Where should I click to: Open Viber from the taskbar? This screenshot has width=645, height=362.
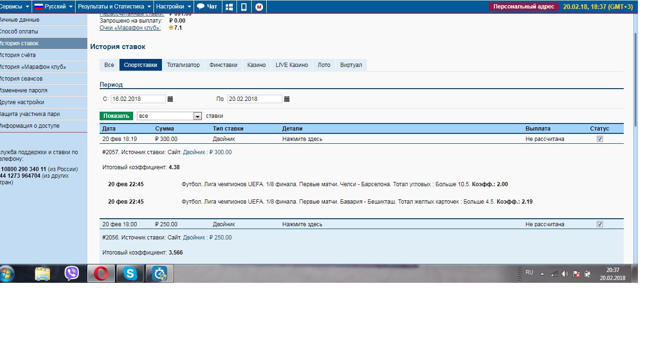pyautogui.click(x=72, y=273)
